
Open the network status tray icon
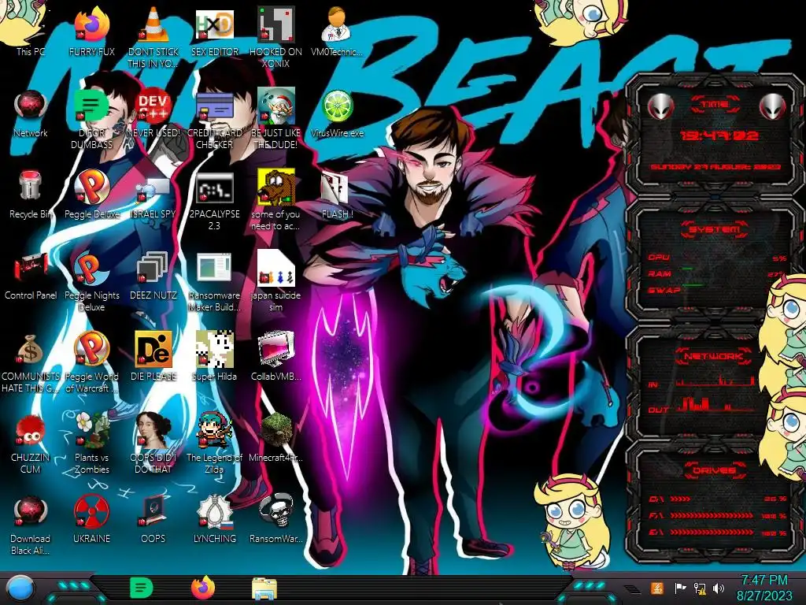tap(700, 588)
